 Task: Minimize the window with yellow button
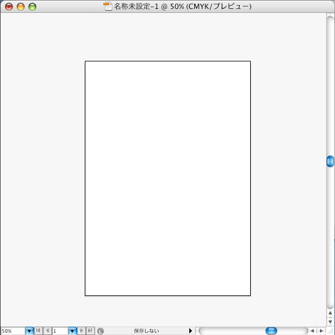pos(21,7)
